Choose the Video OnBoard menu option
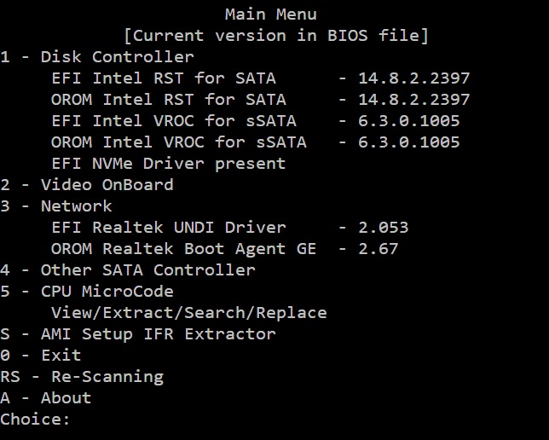The width and height of the screenshot is (549, 440). (x=87, y=184)
